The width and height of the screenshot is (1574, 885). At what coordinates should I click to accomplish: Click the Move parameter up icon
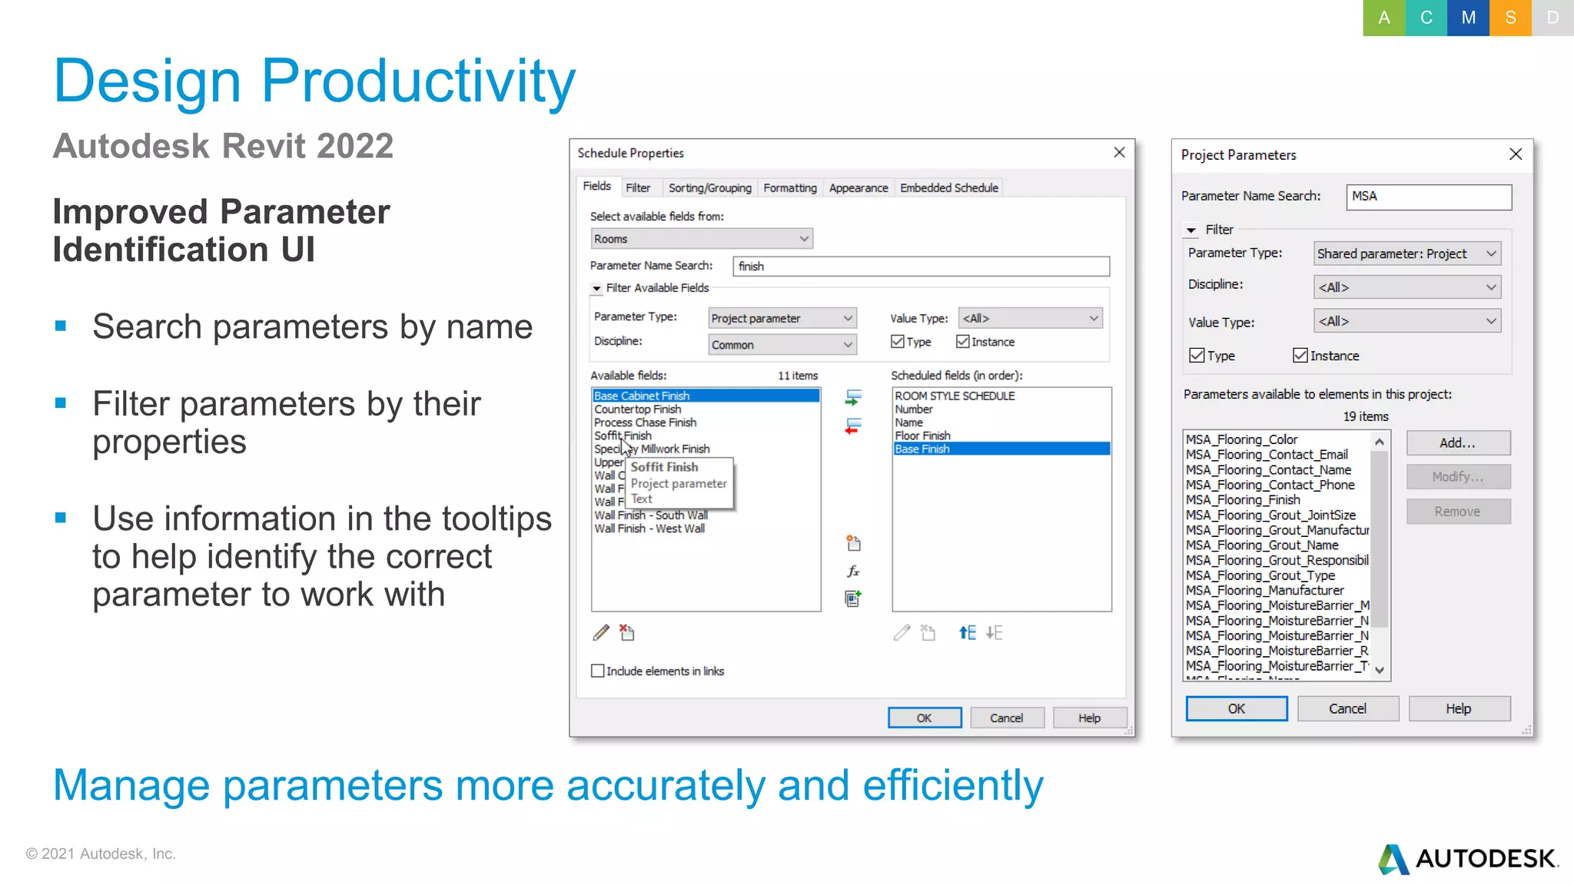click(x=968, y=632)
